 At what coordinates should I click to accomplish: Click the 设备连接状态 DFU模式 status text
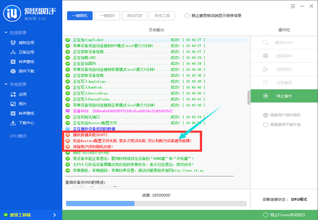[285, 199]
